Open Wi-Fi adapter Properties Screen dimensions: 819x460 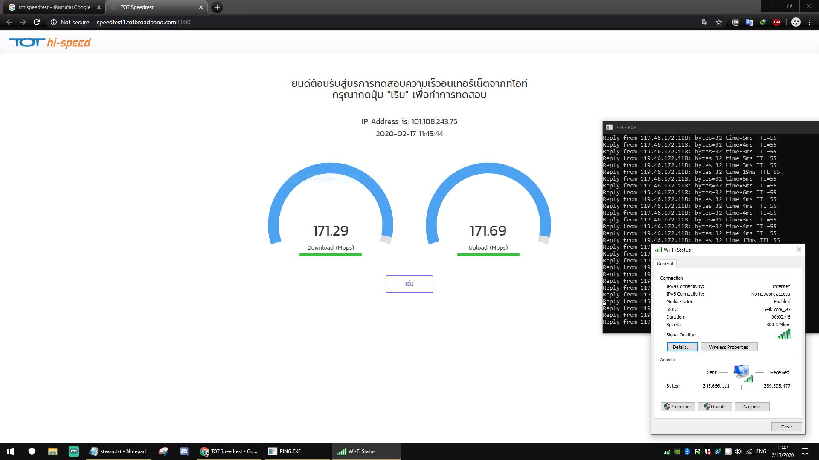pos(678,407)
